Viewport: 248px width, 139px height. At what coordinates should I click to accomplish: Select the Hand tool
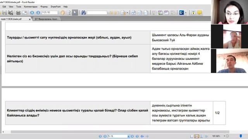click(x=63, y=13)
